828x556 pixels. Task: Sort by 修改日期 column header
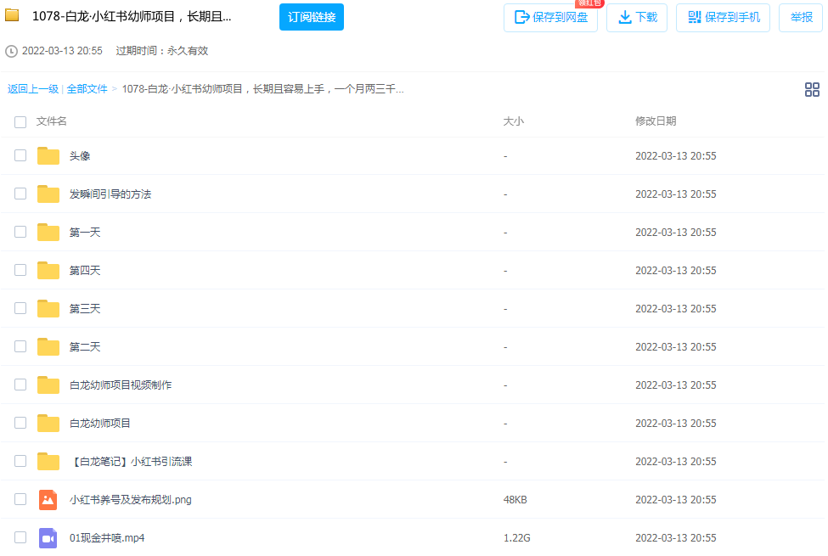tap(656, 121)
